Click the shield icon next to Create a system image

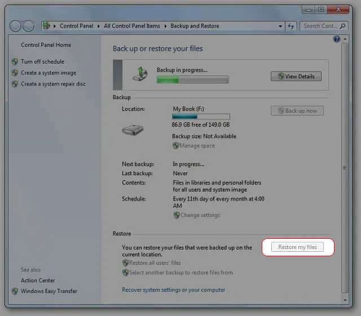(x=15, y=73)
